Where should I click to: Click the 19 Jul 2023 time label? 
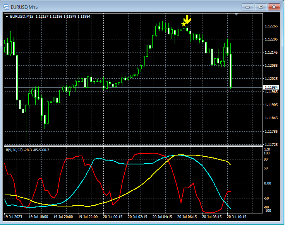13,217
